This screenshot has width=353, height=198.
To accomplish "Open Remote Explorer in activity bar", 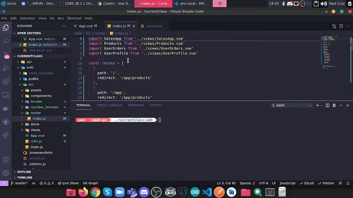I will [6, 95].
